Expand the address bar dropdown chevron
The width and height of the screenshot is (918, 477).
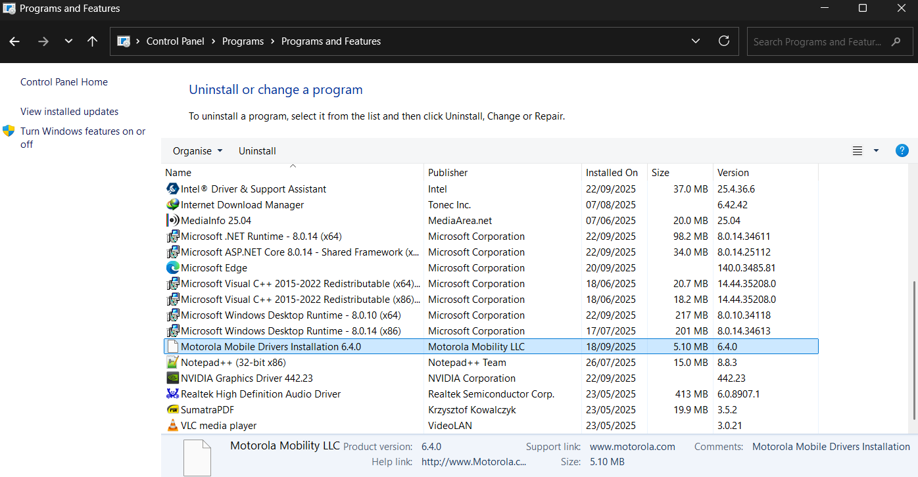[696, 41]
